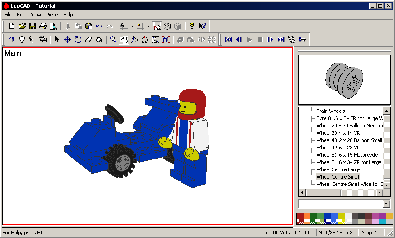Go to the next step
Image resolution: width=395 pixels, height=238 pixels.
click(x=271, y=40)
